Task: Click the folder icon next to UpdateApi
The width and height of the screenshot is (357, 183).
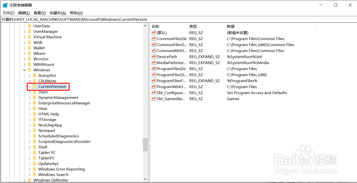Action: [x=34, y=163]
